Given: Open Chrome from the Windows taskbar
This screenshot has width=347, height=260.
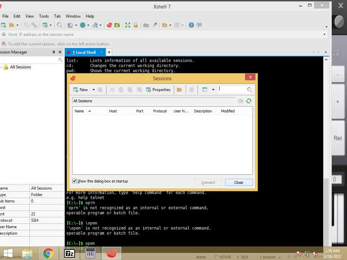Looking at the screenshot, I should pos(48,253).
